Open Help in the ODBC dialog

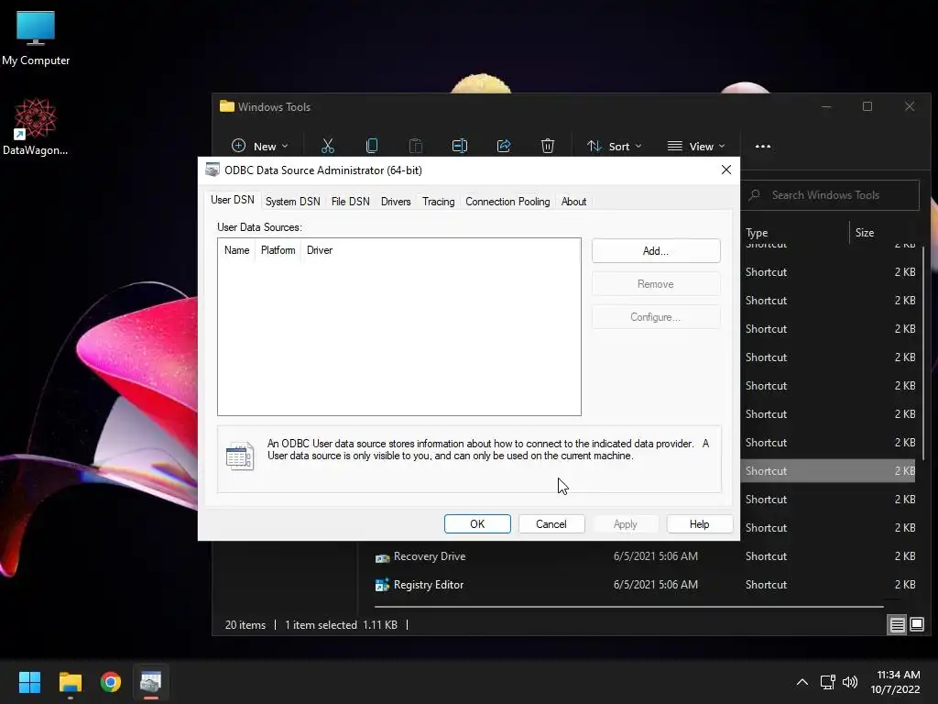pyautogui.click(x=699, y=523)
